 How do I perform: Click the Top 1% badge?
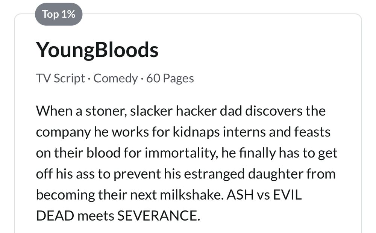59,14
